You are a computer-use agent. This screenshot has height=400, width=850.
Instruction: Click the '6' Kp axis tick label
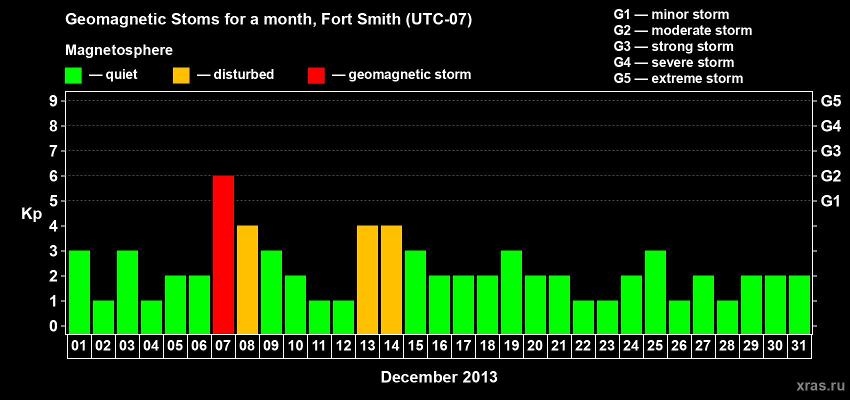pos(53,176)
